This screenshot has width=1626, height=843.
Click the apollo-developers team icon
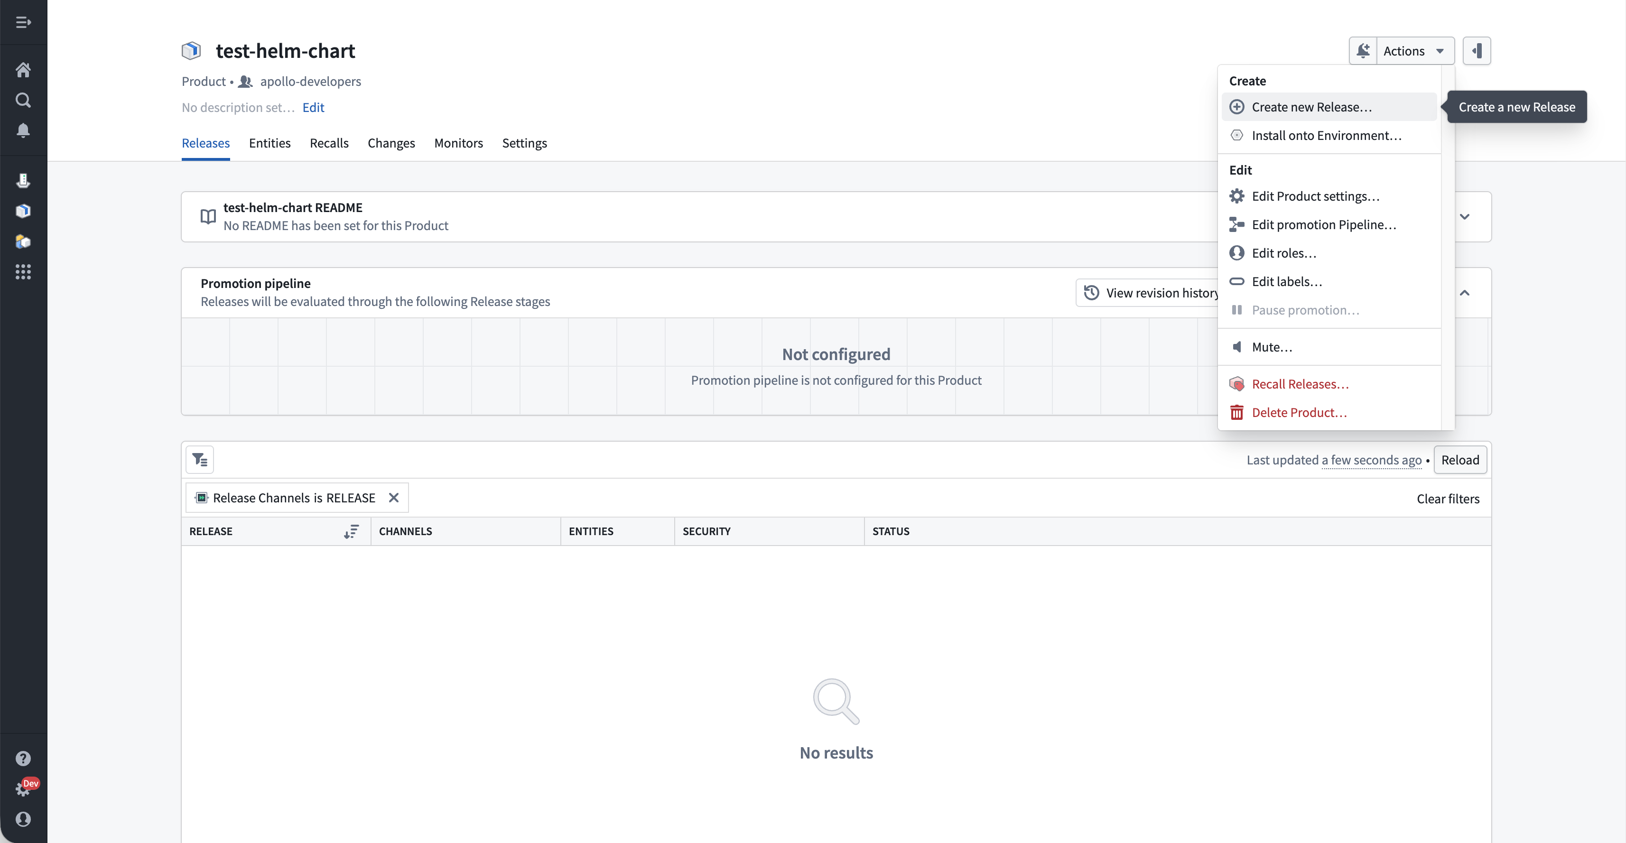(246, 82)
